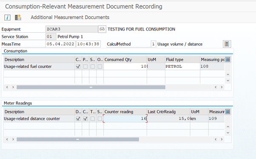The image size is (256, 159).
Task: Click Consumption table scroll up arrow
Action: [228, 75]
